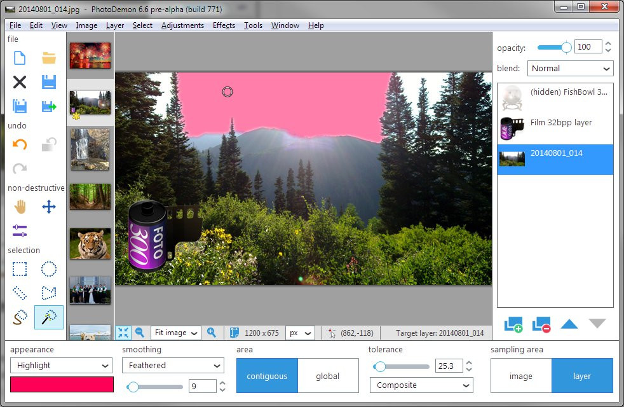
Task: Open the waterfall image thumbnail
Action: [90, 149]
